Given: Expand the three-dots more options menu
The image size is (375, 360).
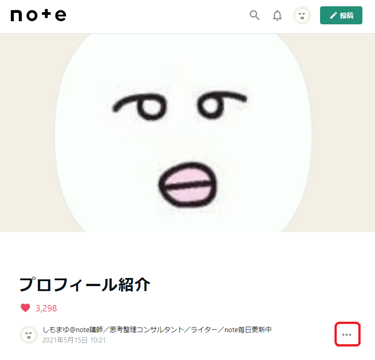Looking at the screenshot, I should [347, 334].
